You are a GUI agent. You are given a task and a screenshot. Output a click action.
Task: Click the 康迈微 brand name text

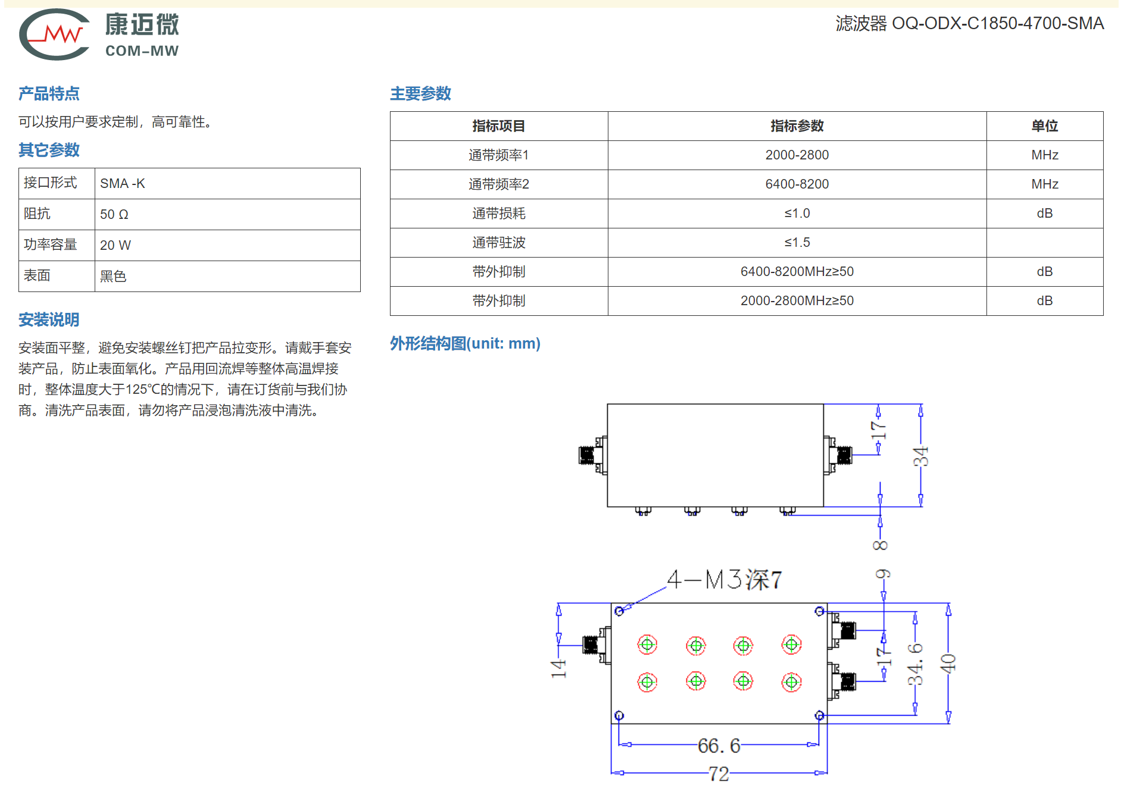[142, 25]
